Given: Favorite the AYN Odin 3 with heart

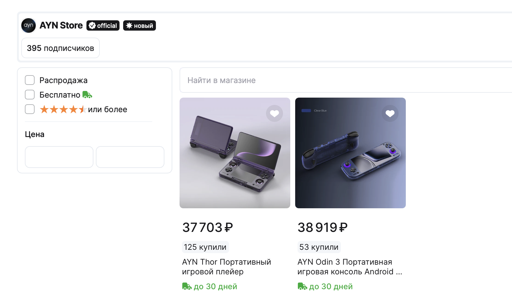Looking at the screenshot, I should tap(390, 113).
